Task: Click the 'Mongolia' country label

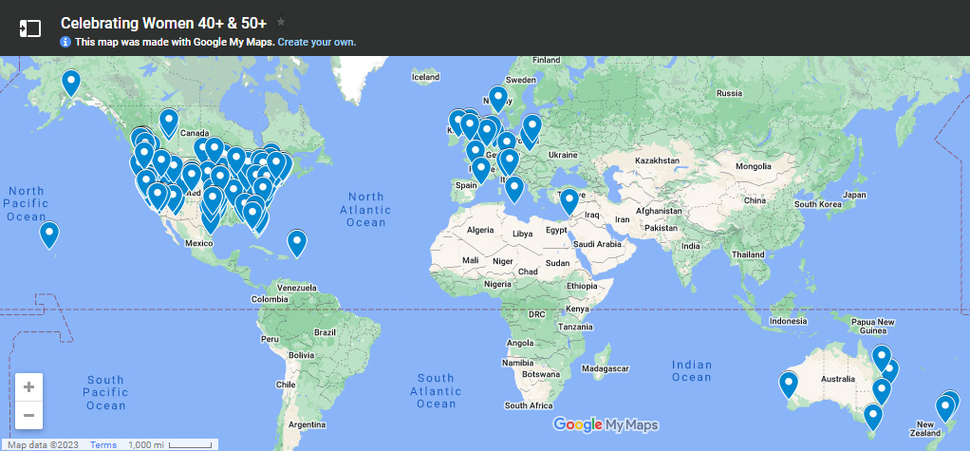Action: [754, 166]
